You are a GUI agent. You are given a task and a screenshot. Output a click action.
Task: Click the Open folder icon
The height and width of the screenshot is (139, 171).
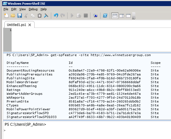[x=13, y=15]
